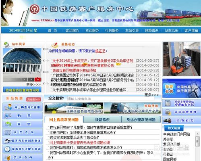Screen dimensions: 201x161
Task: Switch to the 货运办理常见问题 tab
Action: (x=141, y=119)
